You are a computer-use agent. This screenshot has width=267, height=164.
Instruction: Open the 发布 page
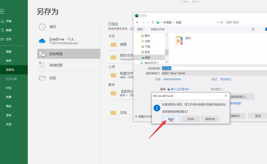coord(8,115)
